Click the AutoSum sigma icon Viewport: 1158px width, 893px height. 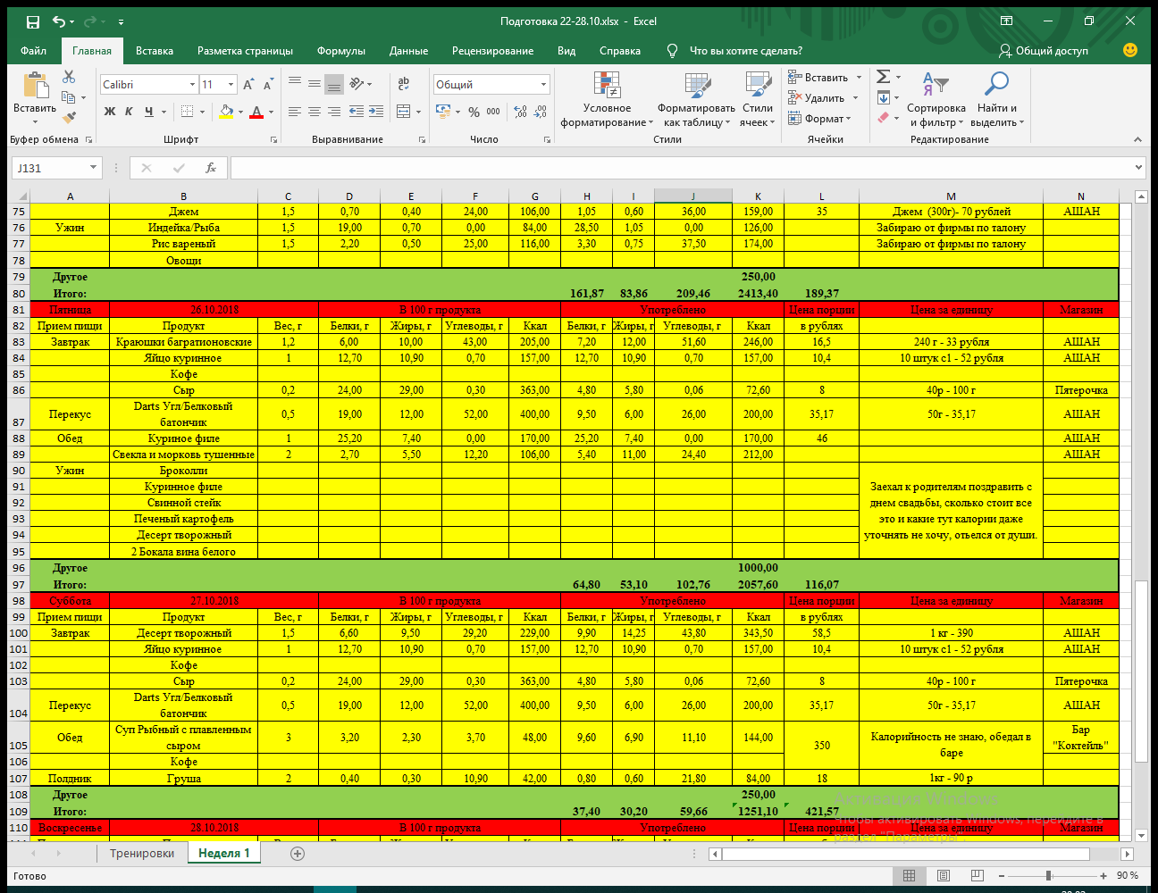[883, 77]
